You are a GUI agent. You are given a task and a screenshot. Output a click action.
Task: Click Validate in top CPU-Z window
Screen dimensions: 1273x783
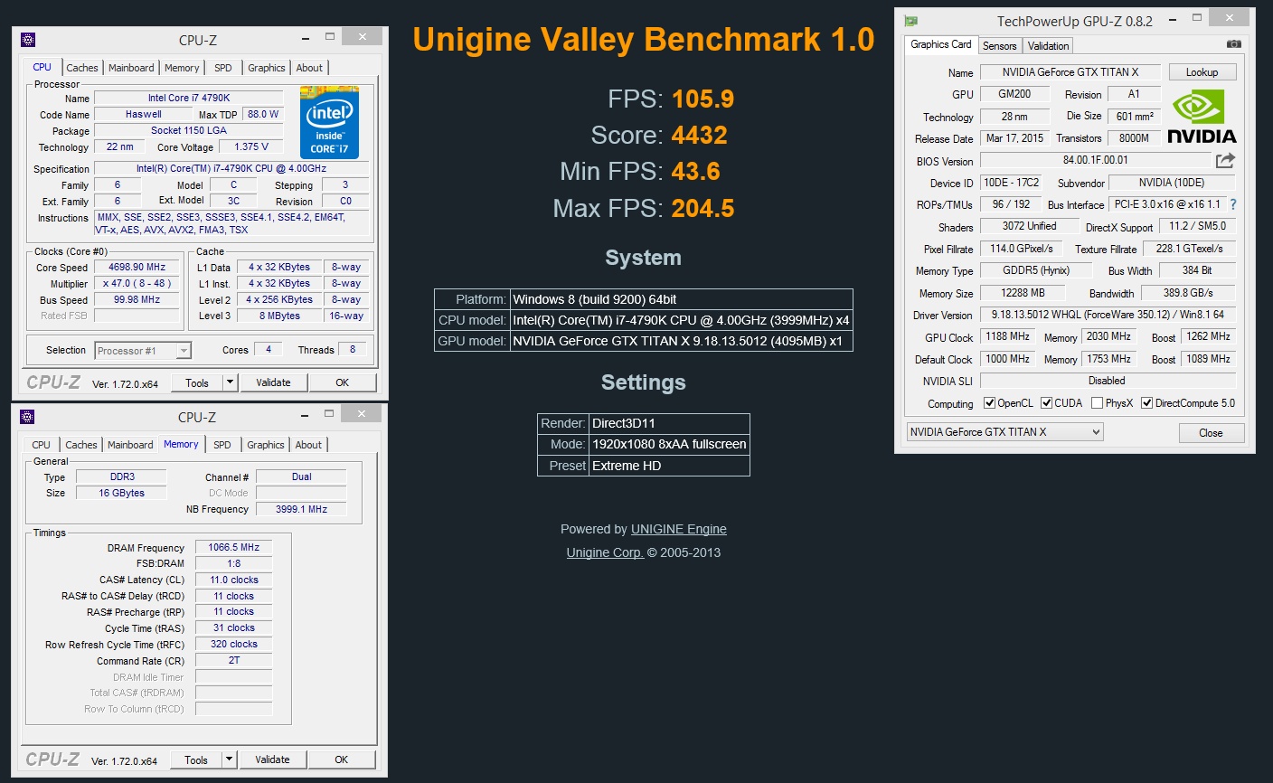tap(273, 382)
